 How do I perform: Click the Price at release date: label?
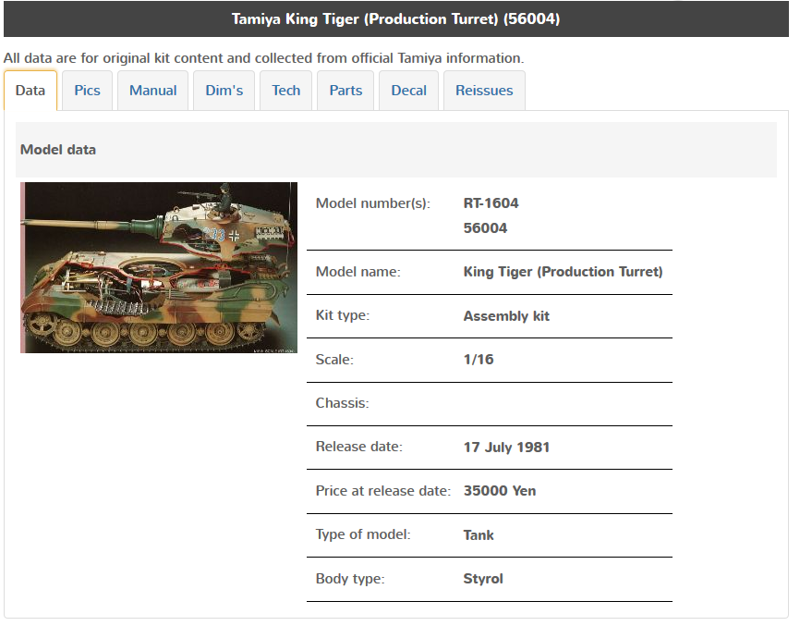pyautogui.click(x=383, y=491)
